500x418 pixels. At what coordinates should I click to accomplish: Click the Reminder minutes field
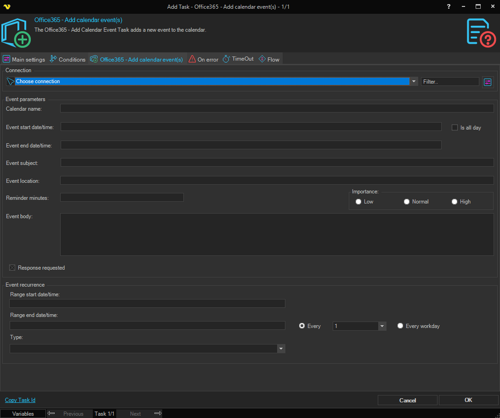[x=122, y=198]
